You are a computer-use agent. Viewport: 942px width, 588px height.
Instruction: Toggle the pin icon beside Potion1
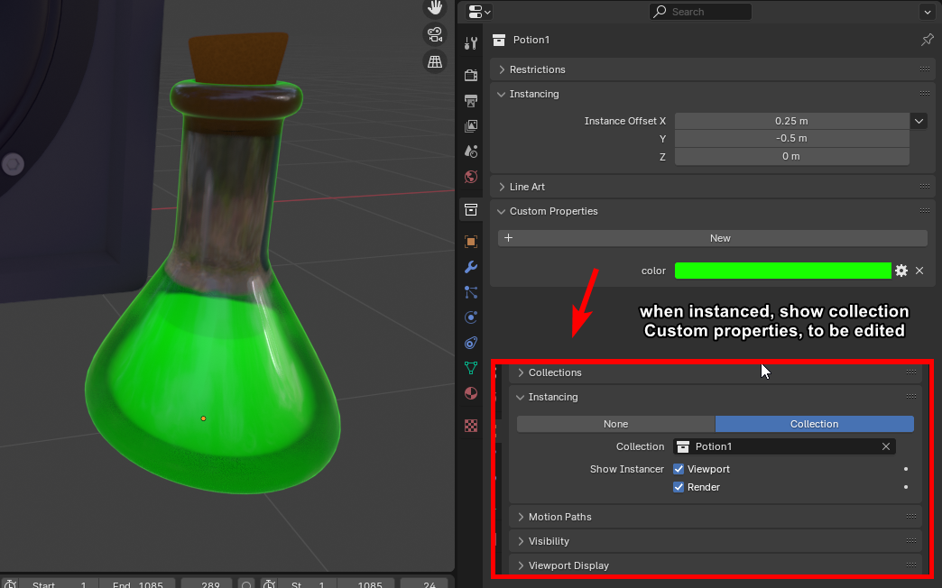click(927, 40)
